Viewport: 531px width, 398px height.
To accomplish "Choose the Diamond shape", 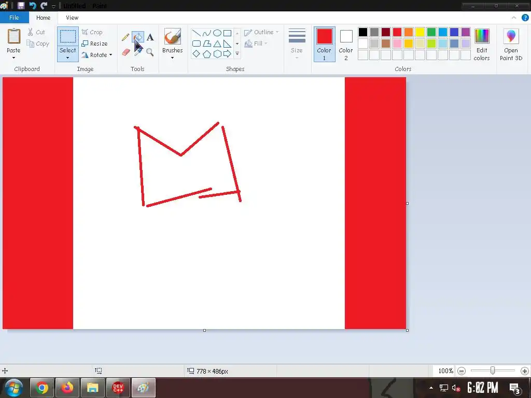I will 196,54.
